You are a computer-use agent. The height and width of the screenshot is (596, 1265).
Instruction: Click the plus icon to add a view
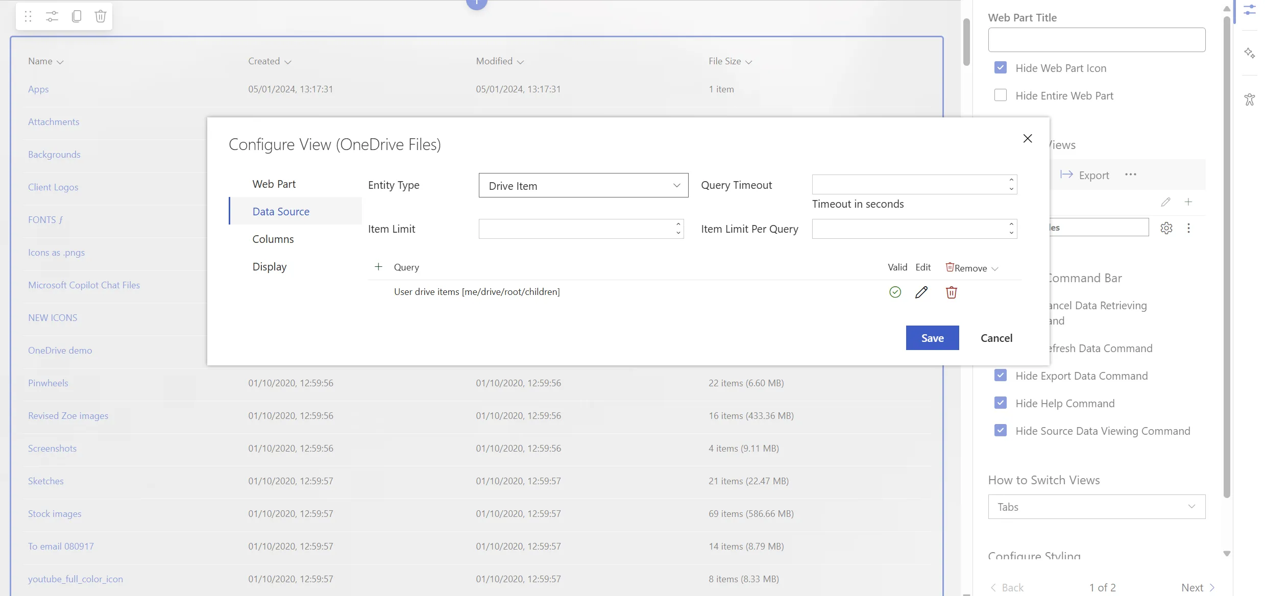pyautogui.click(x=1188, y=202)
